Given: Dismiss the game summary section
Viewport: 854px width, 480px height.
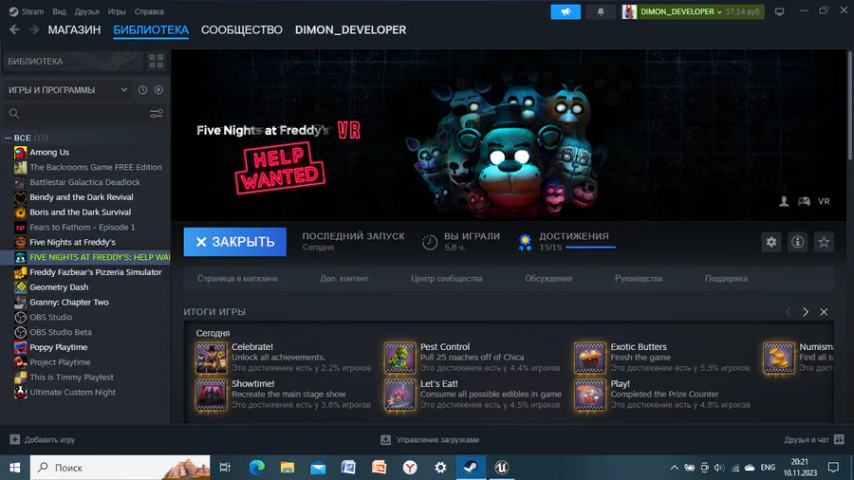Looking at the screenshot, I should [x=824, y=312].
